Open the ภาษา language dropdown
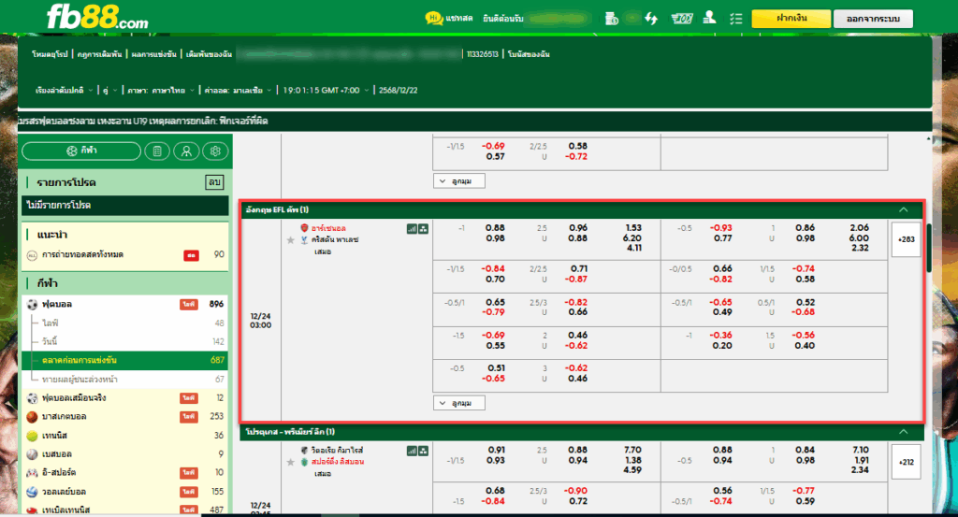958x517 pixels. 161,91
